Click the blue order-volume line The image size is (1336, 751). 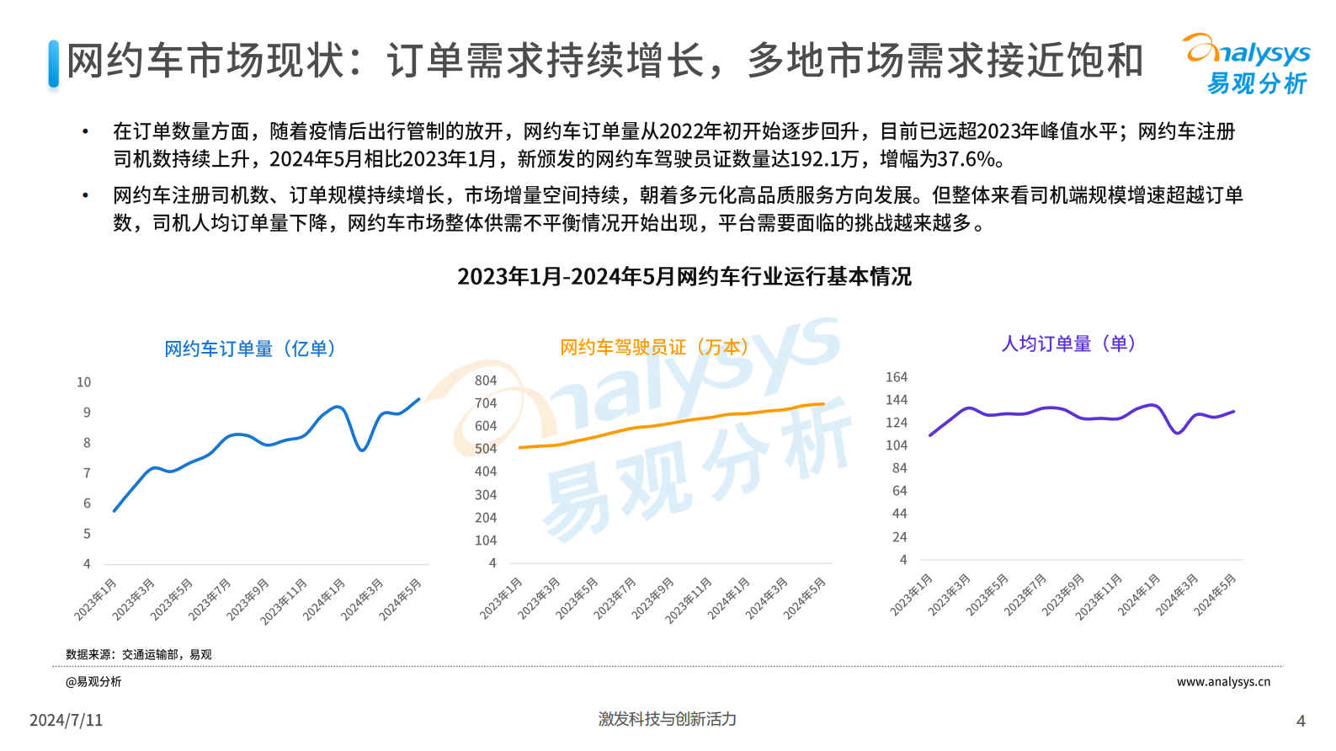(267, 455)
